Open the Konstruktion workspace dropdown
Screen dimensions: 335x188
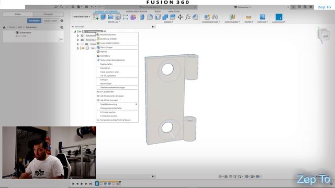coord(82,17)
